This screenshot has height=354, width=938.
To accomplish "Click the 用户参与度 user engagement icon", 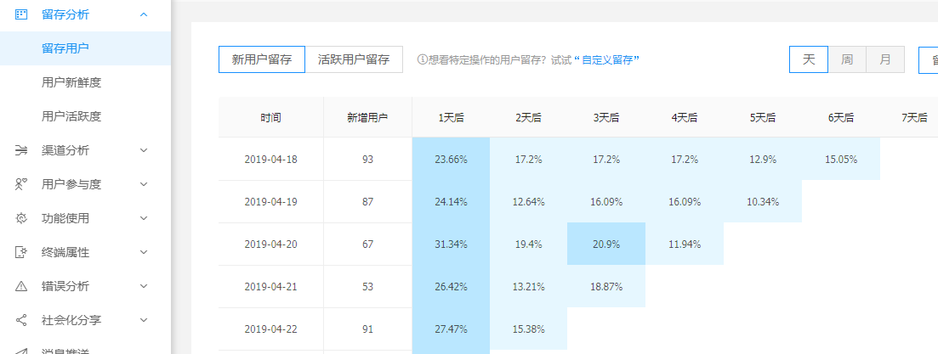I will click(21, 184).
